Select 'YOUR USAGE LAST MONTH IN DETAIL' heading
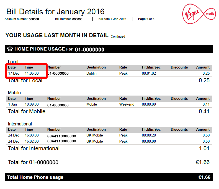This screenshot has height=189, width=219. 57,35
